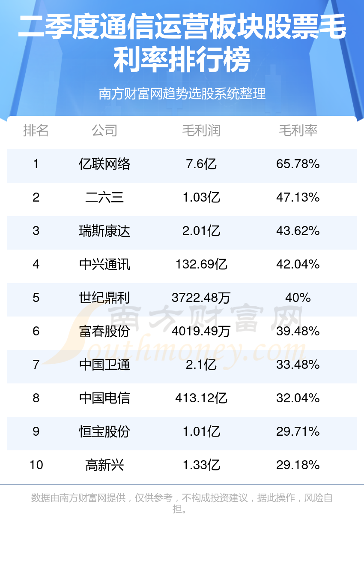Click the 中国卫通 company name
The height and width of the screenshot is (579, 364).
[x=104, y=365]
